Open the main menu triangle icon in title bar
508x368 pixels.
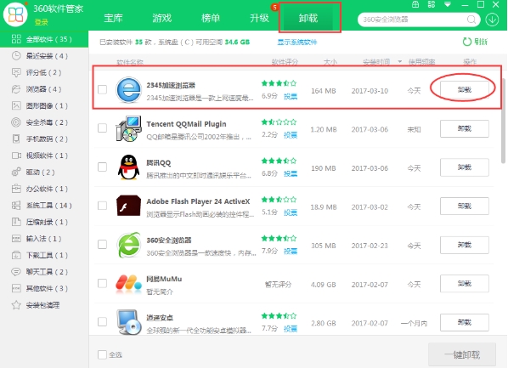point(448,4)
